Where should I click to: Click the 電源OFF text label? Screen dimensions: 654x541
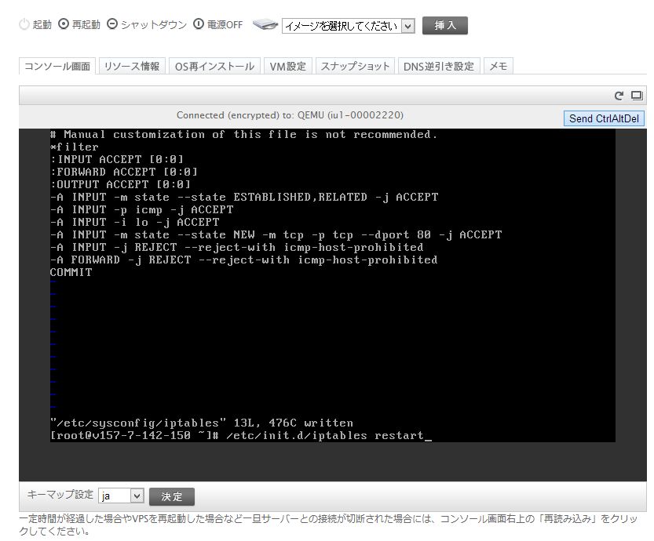coord(225,24)
